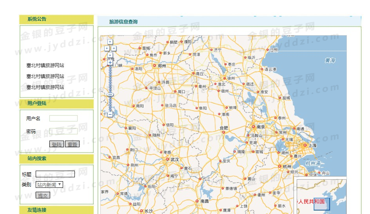Screen dimensions: 370x214
Task: Open the third 塞北村镇旅游网站 announcement link
Action: pyautogui.click(x=45, y=87)
